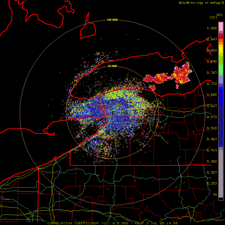Select the 0.253 scale value
225x225 pixels.
pyautogui.click(x=212, y=183)
